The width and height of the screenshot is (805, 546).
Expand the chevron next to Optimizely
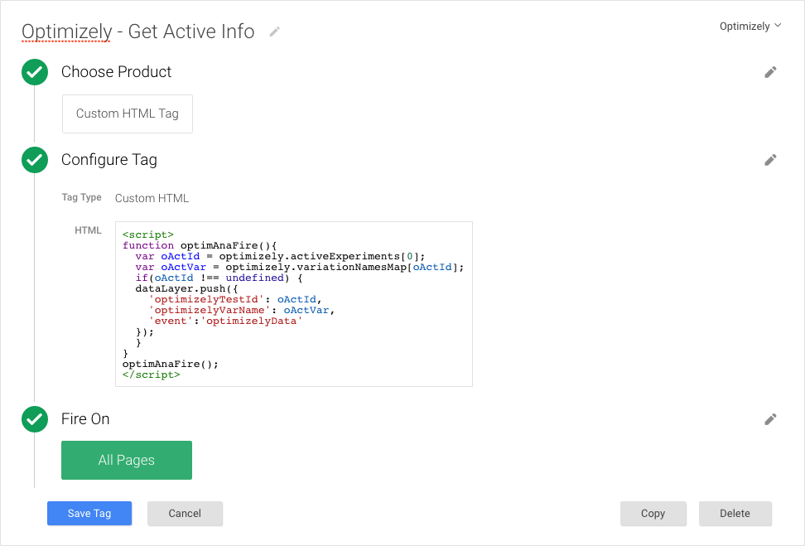pyautogui.click(x=777, y=26)
